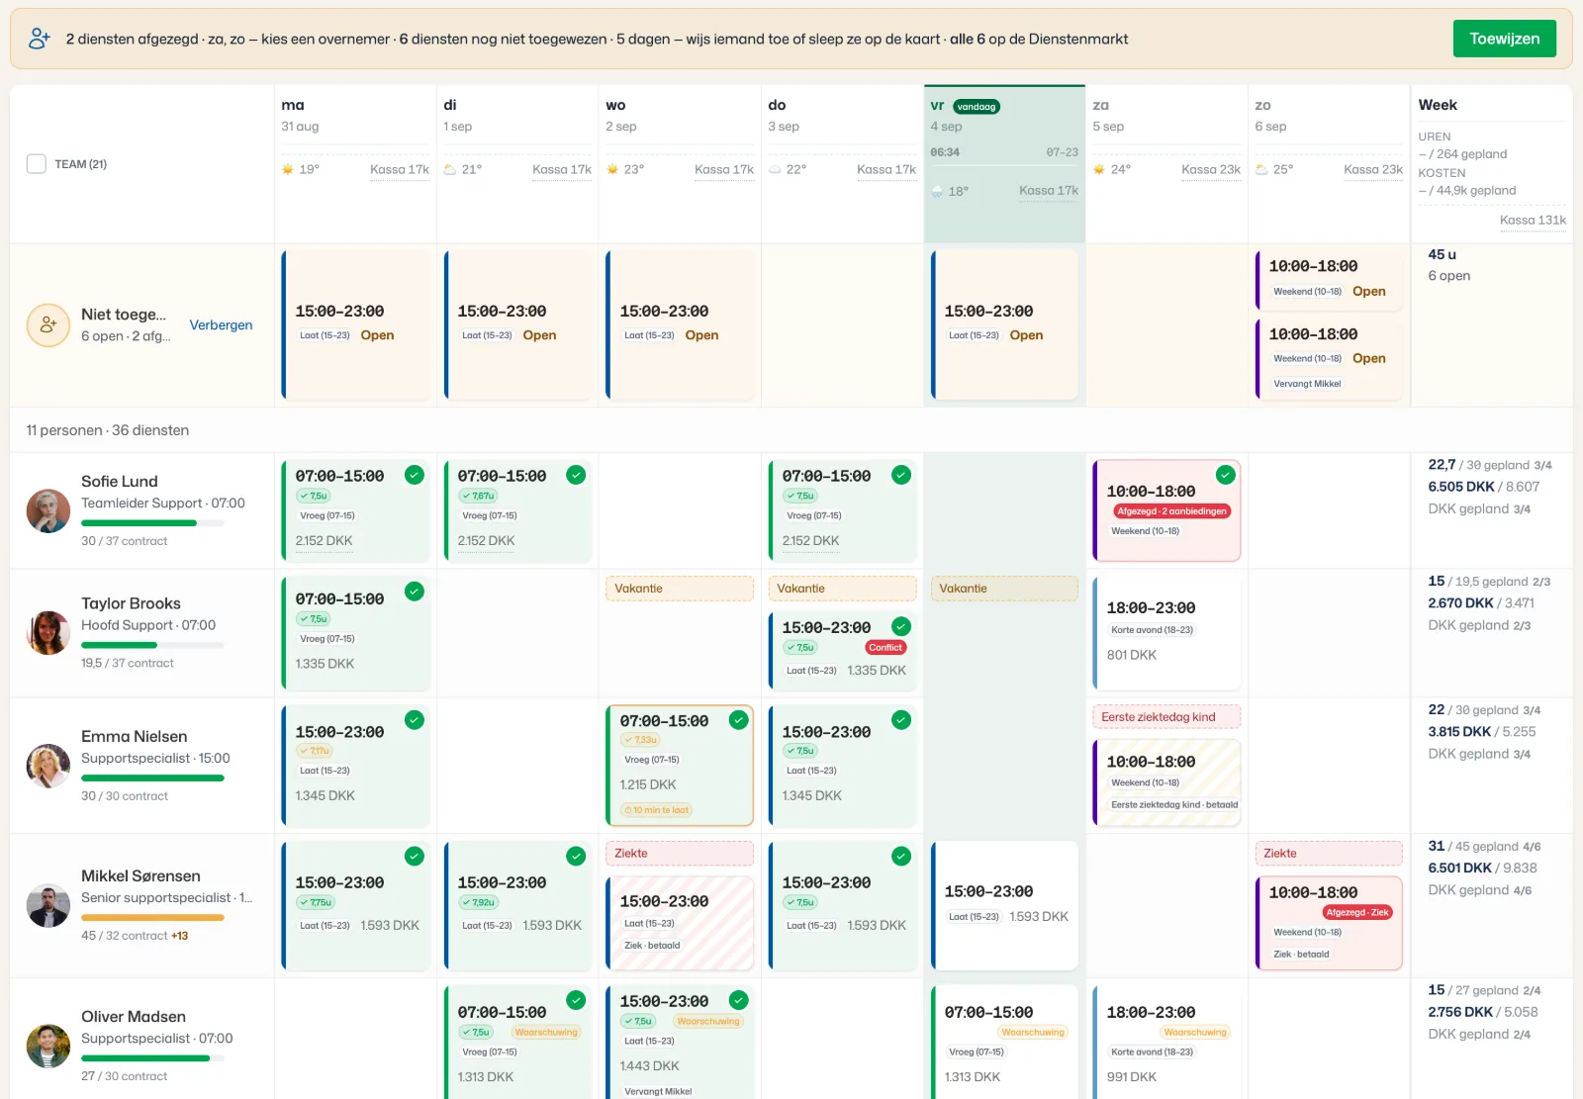The width and height of the screenshot is (1583, 1099).
Task: Click Mikkel Sørensen's profile photo
Action: click(x=47, y=905)
